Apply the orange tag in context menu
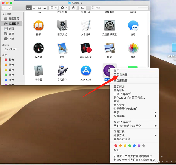Screen dimensions: 176x165 (120, 146)
